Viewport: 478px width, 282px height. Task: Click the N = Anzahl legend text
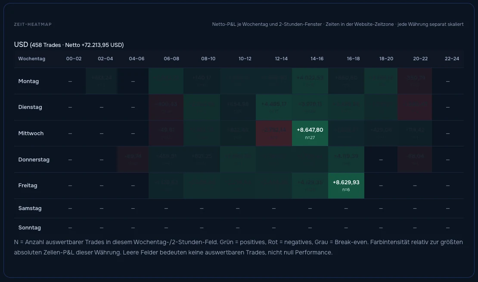coord(239,247)
